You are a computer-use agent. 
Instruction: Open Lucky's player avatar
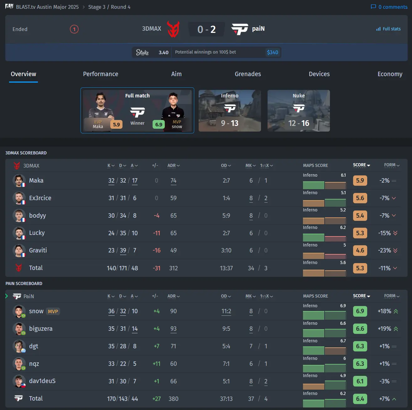pyautogui.click(x=19, y=233)
